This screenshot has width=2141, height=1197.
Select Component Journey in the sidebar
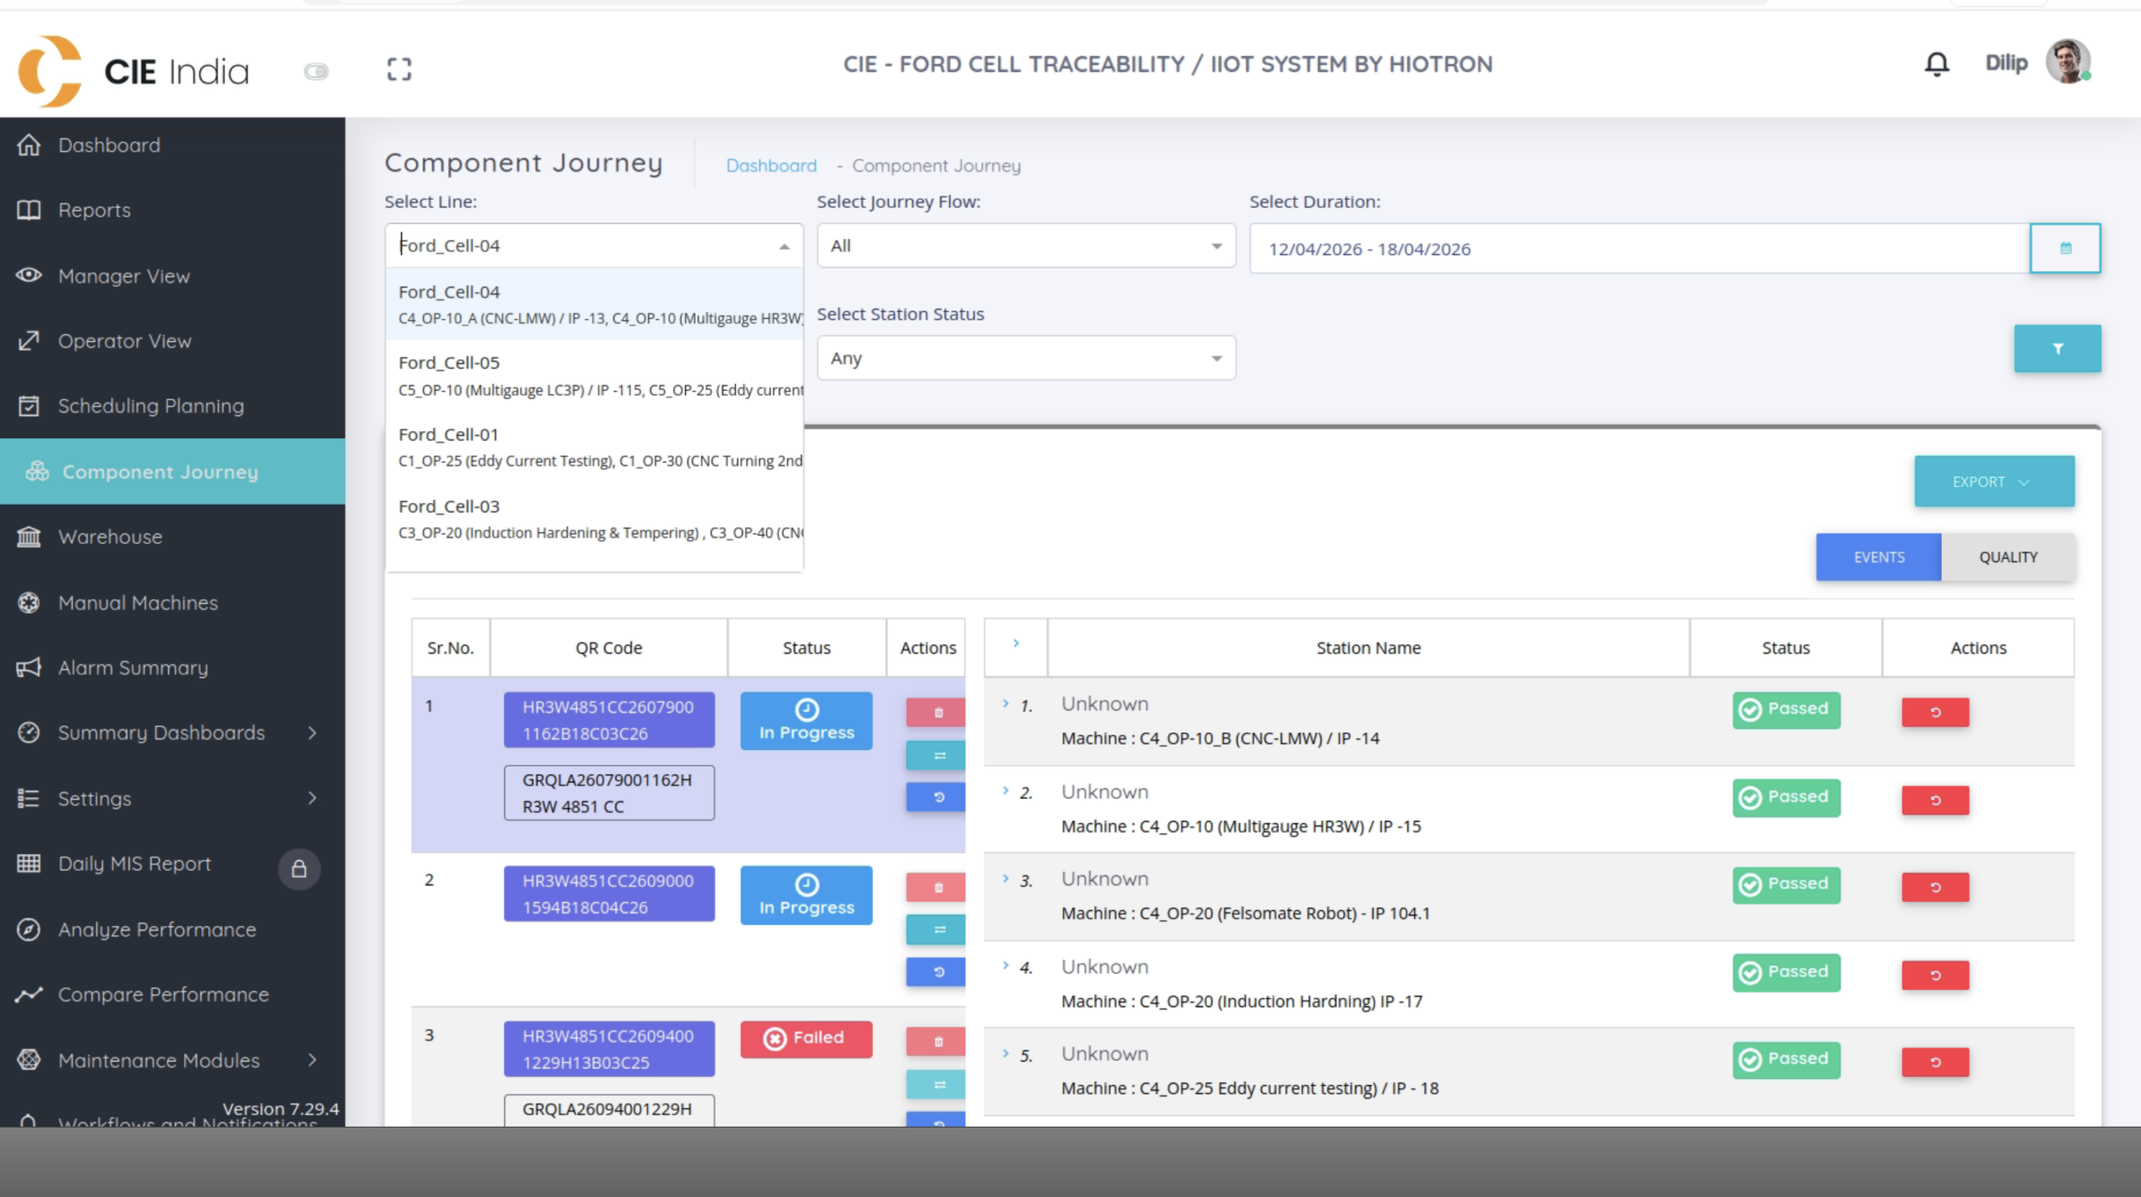click(172, 471)
